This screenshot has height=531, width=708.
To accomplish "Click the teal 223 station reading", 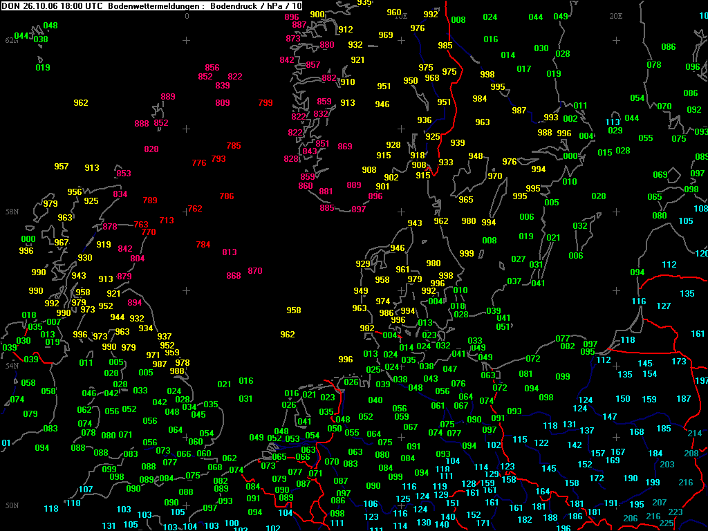I will 676,512.
